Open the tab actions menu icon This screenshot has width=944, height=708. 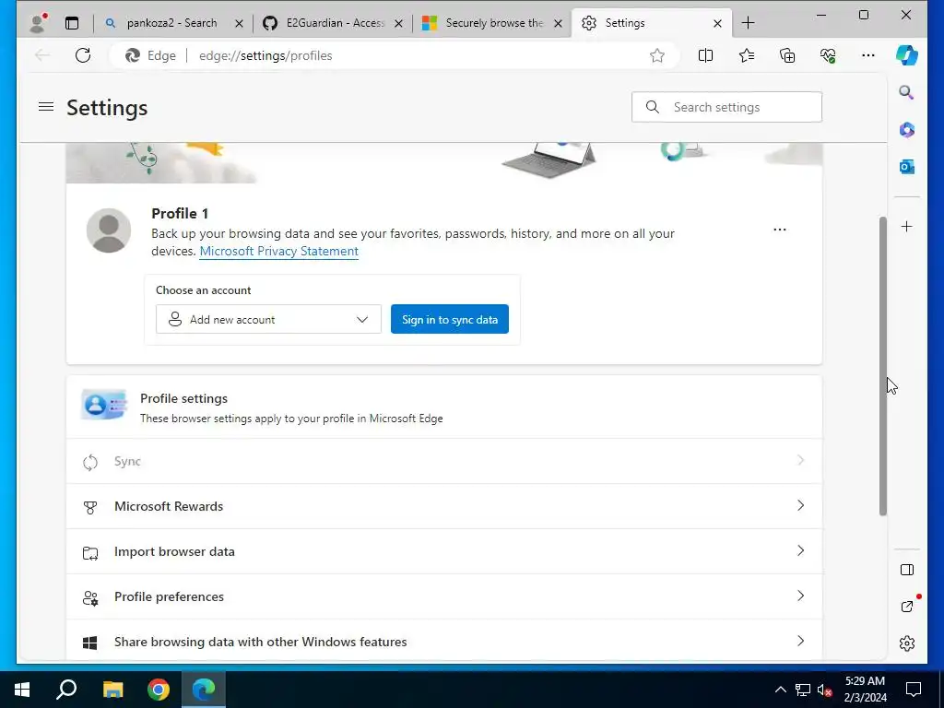coord(72,23)
